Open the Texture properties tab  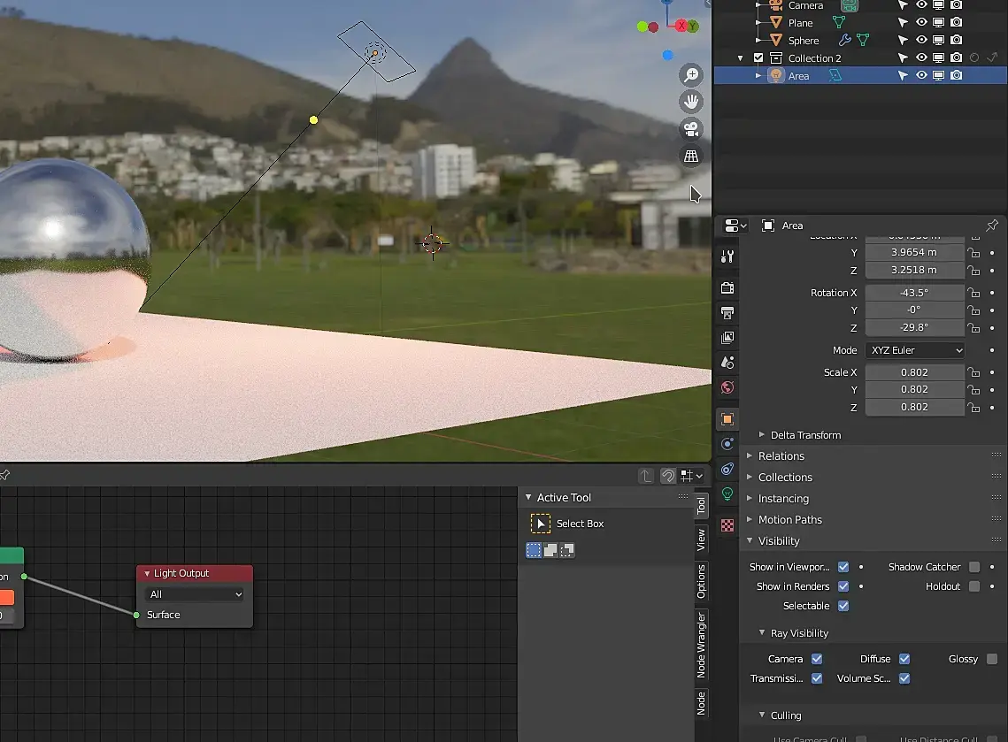tap(727, 525)
